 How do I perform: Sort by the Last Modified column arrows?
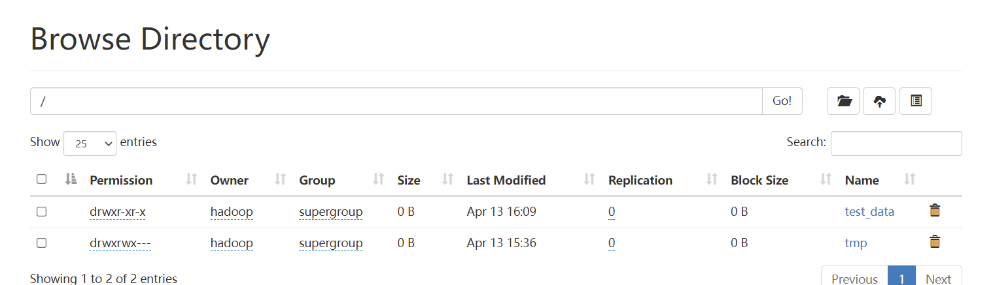point(589,179)
